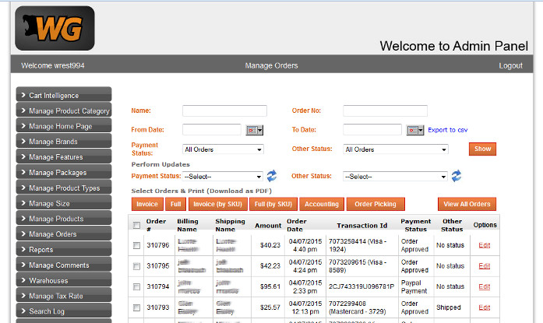This screenshot has height=323, width=543.
Task: Click the WG logo icon
Action: (x=54, y=28)
